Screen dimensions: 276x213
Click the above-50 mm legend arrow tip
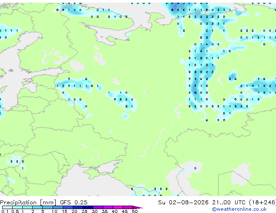tap(138, 207)
